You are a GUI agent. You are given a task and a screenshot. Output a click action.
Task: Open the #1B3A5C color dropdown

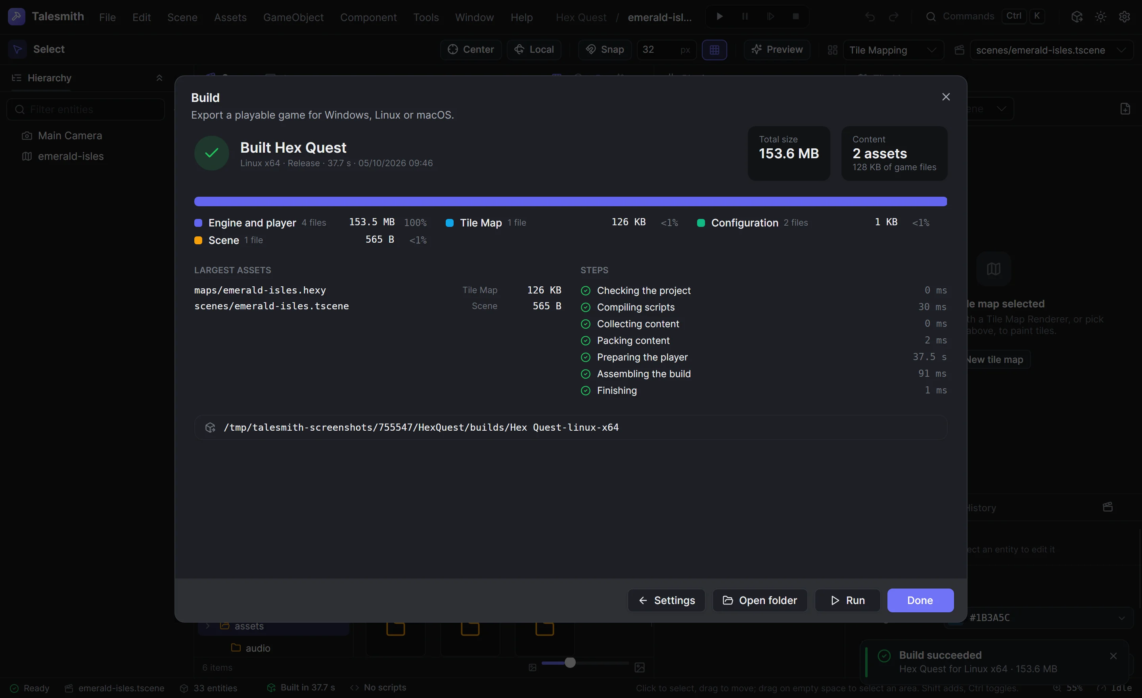1038,617
